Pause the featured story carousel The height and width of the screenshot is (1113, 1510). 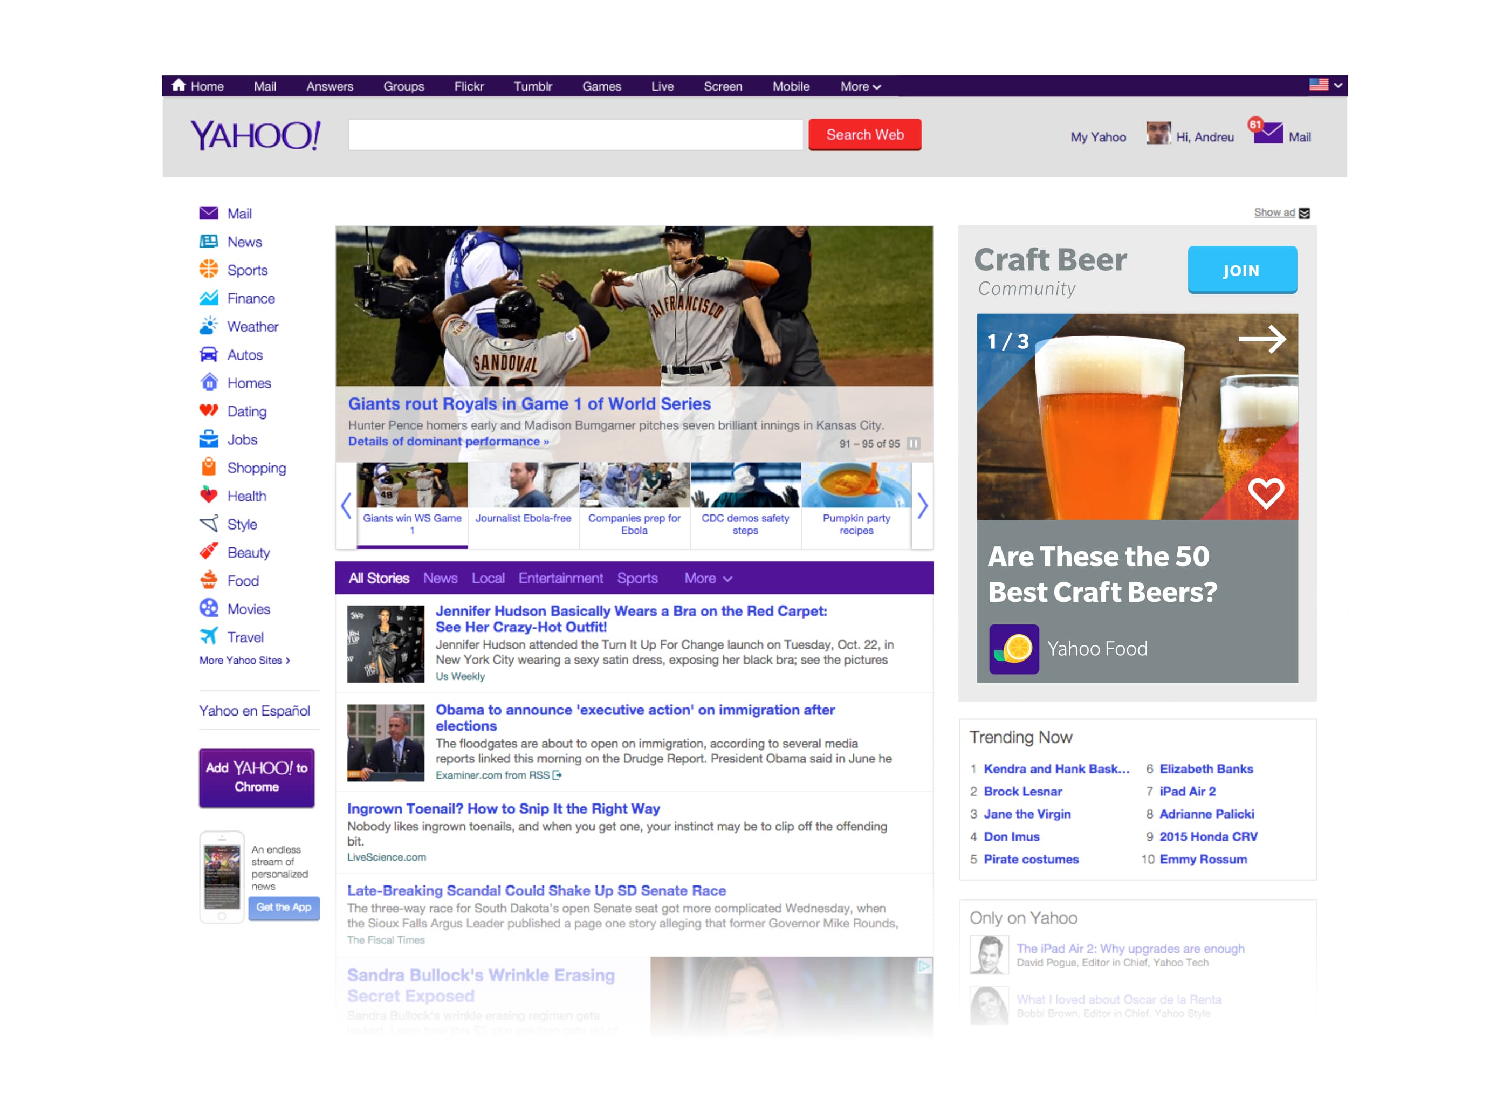(x=914, y=443)
